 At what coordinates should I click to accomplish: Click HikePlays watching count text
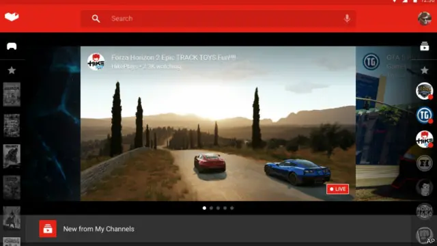(x=146, y=66)
